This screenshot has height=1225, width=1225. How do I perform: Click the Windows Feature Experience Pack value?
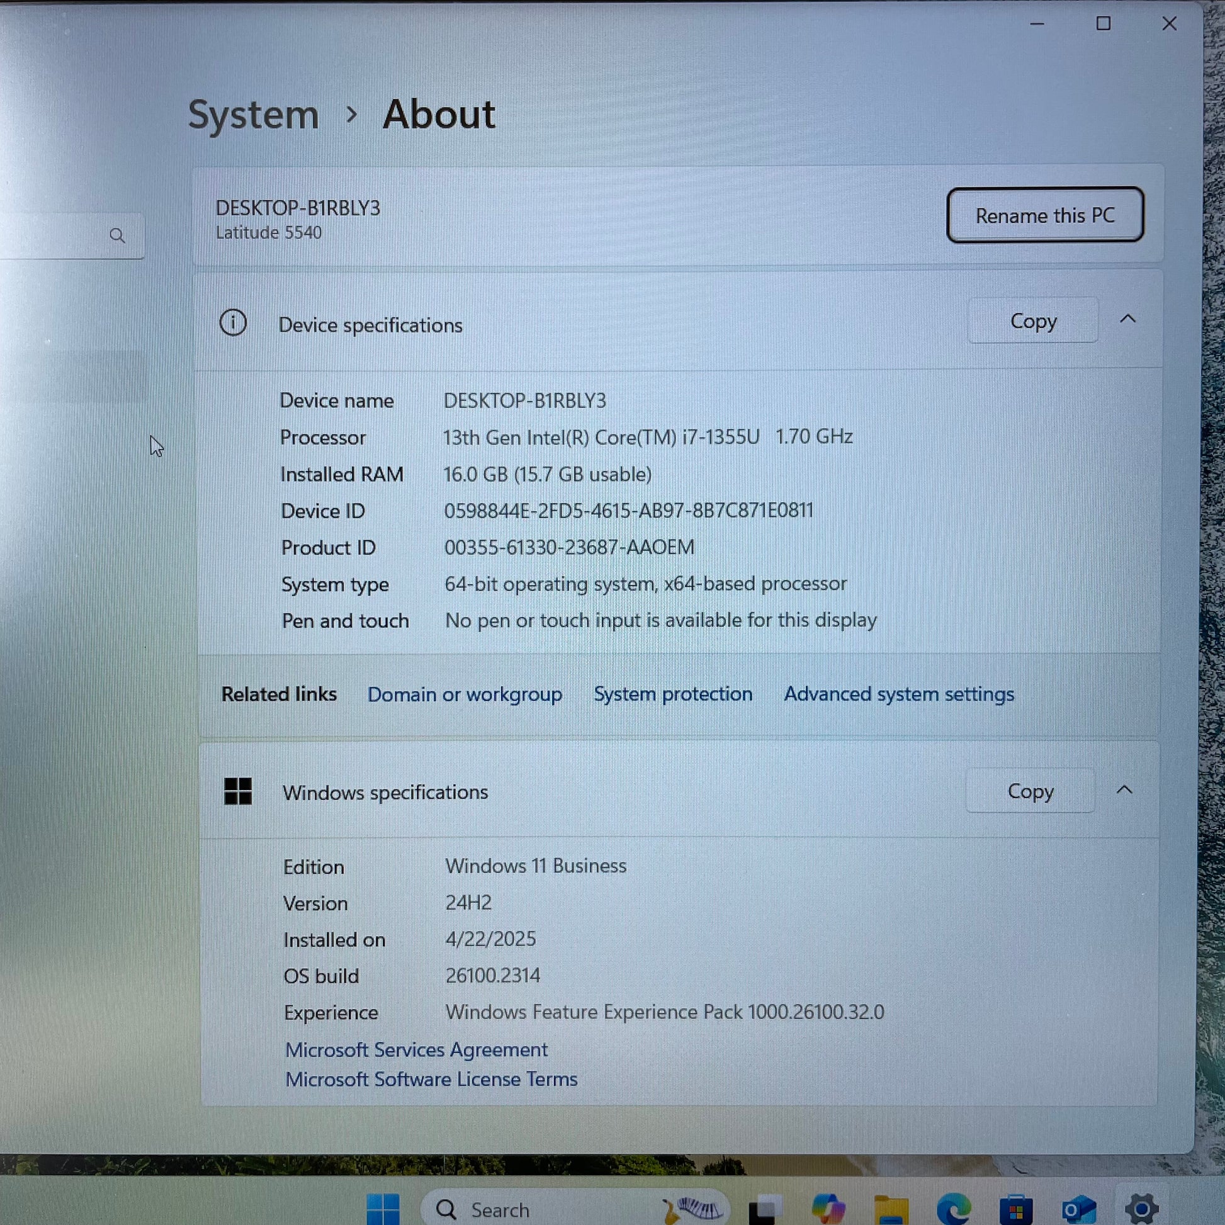665,1013
